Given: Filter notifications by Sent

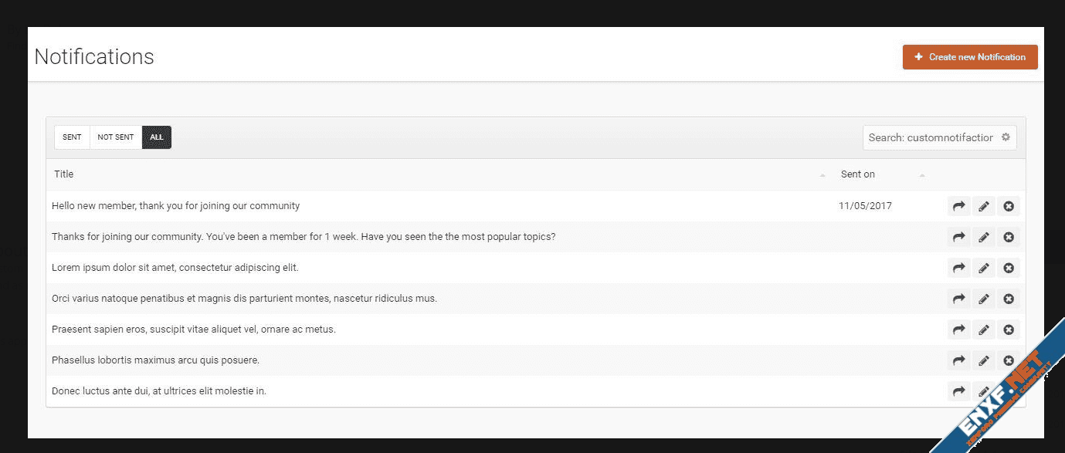Looking at the screenshot, I should (x=72, y=137).
